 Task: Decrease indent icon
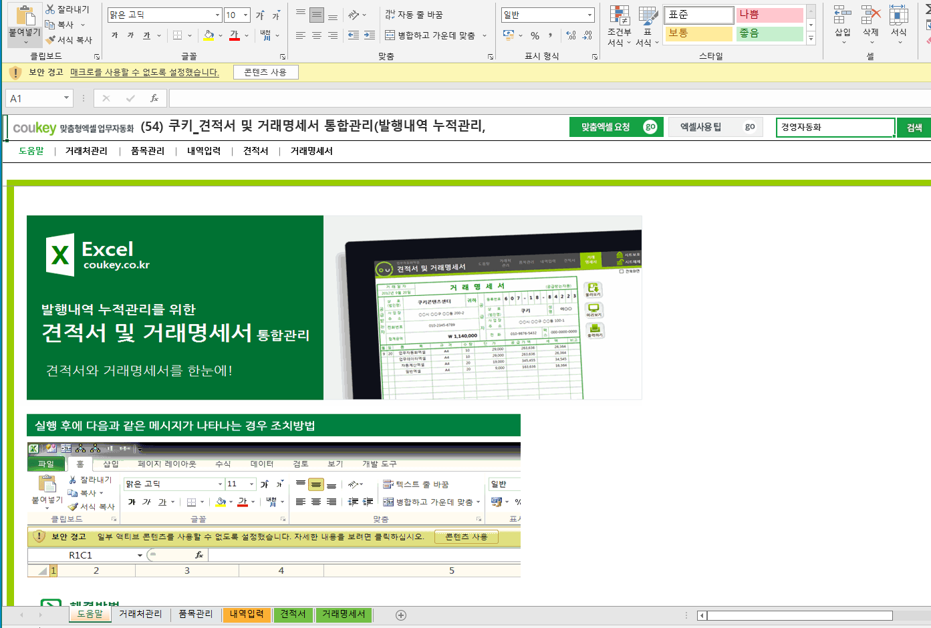click(354, 35)
